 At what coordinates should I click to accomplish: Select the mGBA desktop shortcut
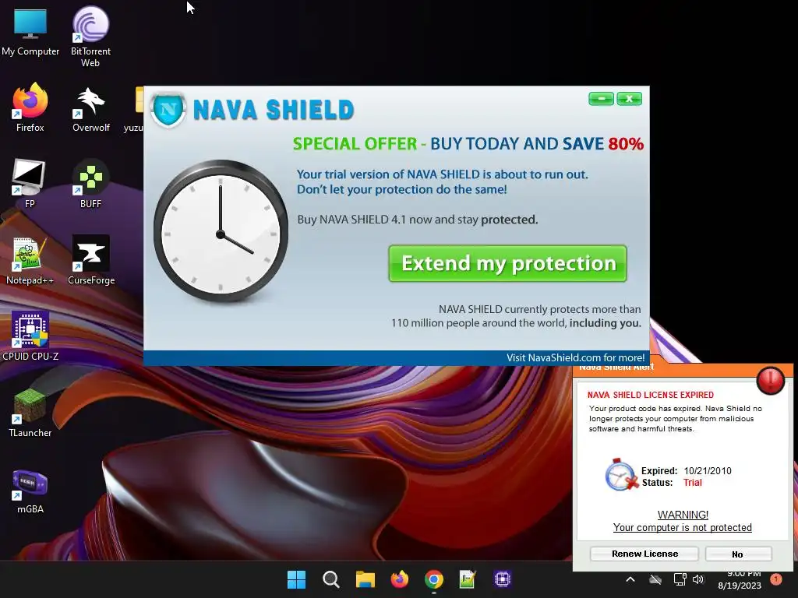pos(30,490)
